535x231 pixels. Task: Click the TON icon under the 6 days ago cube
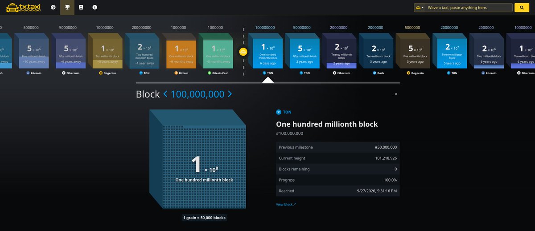[264, 73]
